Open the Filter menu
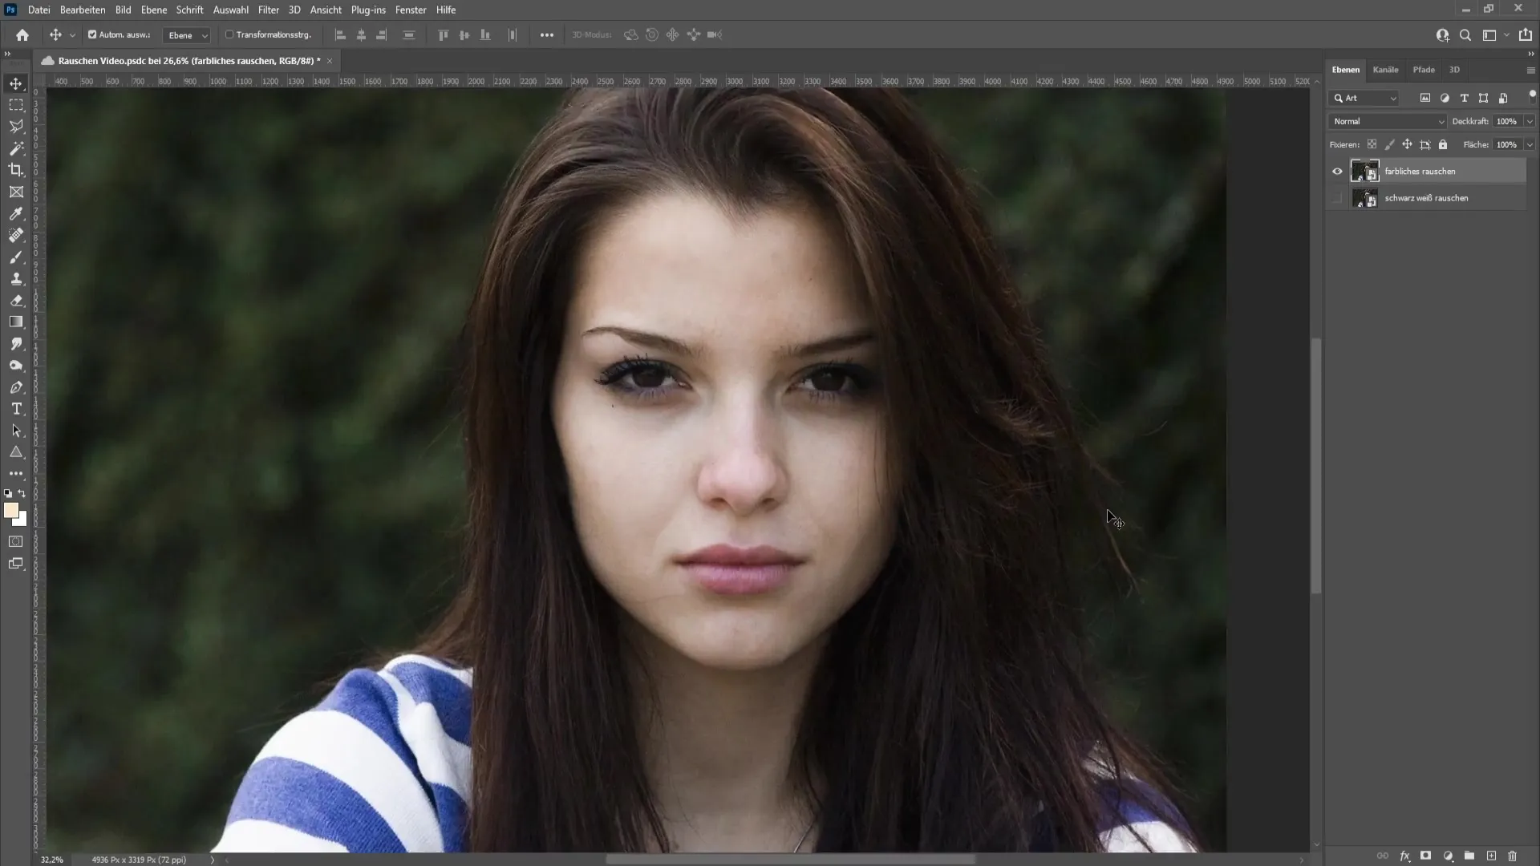The image size is (1540, 866). (x=269, y=10)
